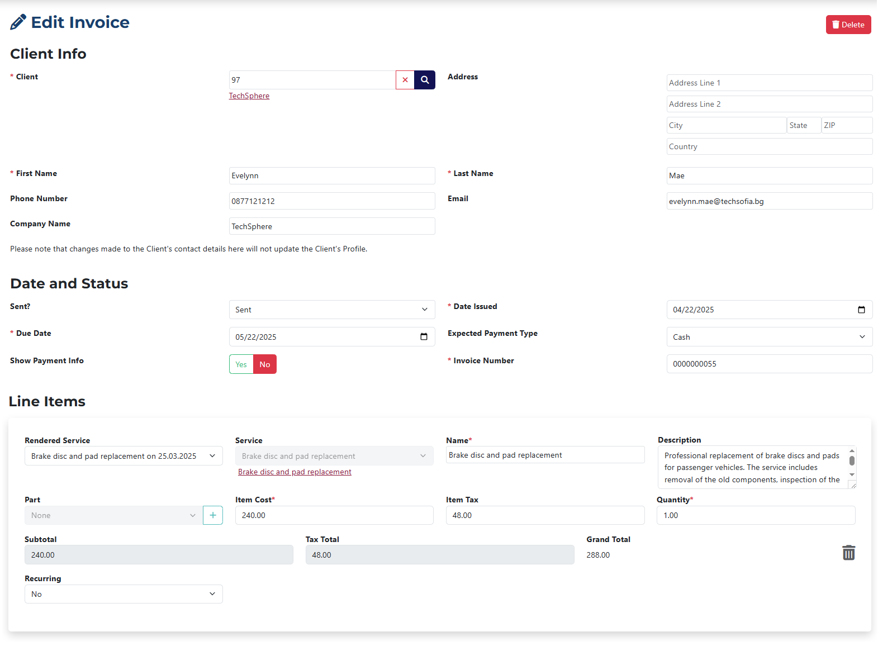
Task: Click the City input field
Action: [x=727, y=125]
